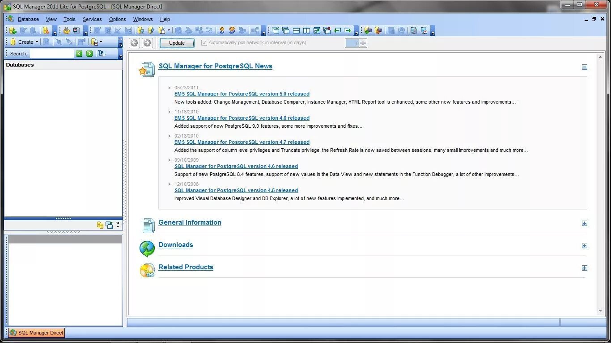Select the SQL Manager Direct window tab
The width and height of the screenshot is (611, 343).
point(37,333)
